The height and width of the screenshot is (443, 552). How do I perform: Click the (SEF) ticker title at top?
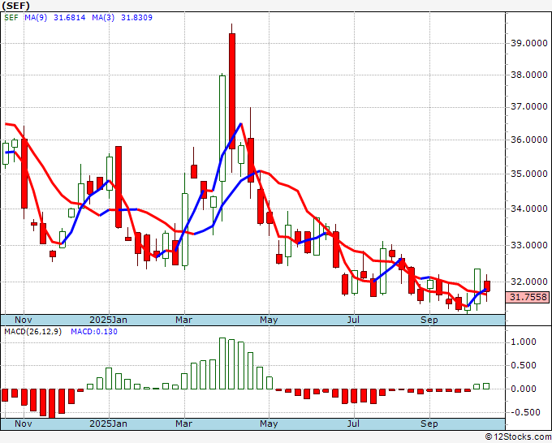click(x=18, y=6)
